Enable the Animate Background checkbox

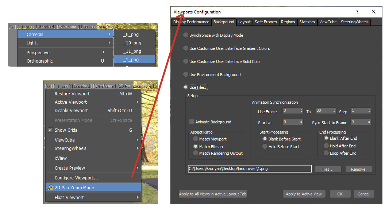pos(192,122)
